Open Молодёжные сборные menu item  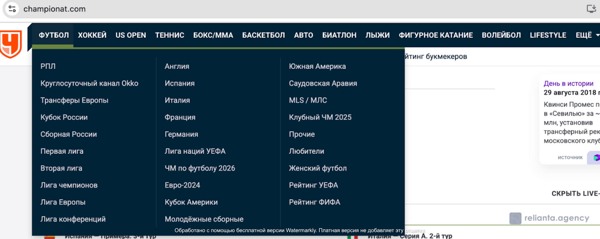[204, 219]
